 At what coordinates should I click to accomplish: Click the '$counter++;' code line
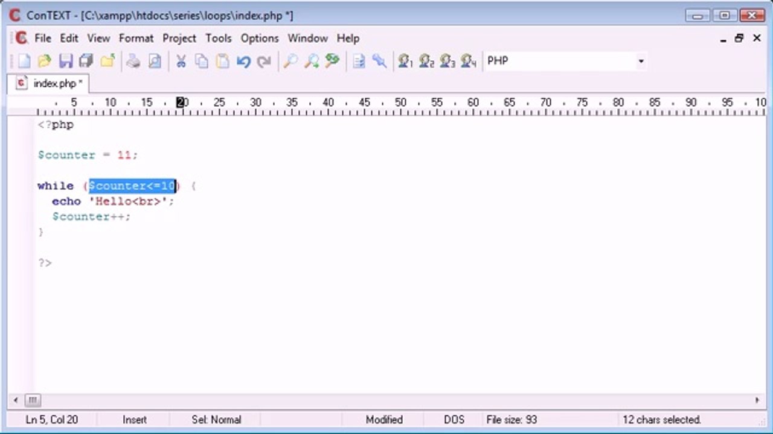click(x=91, y=216)
